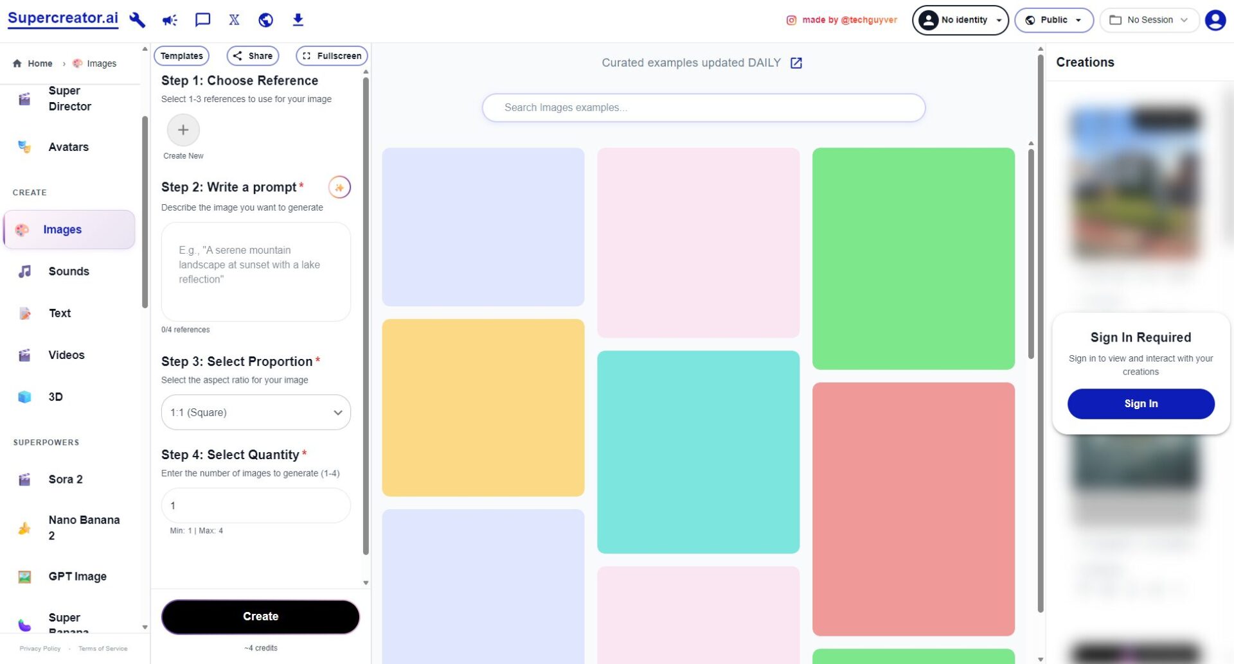Image resolution: width=1234 pixels, height=664 pixels.
Task: Expand the No Session selector
Action: click(x=1149, y=20)
